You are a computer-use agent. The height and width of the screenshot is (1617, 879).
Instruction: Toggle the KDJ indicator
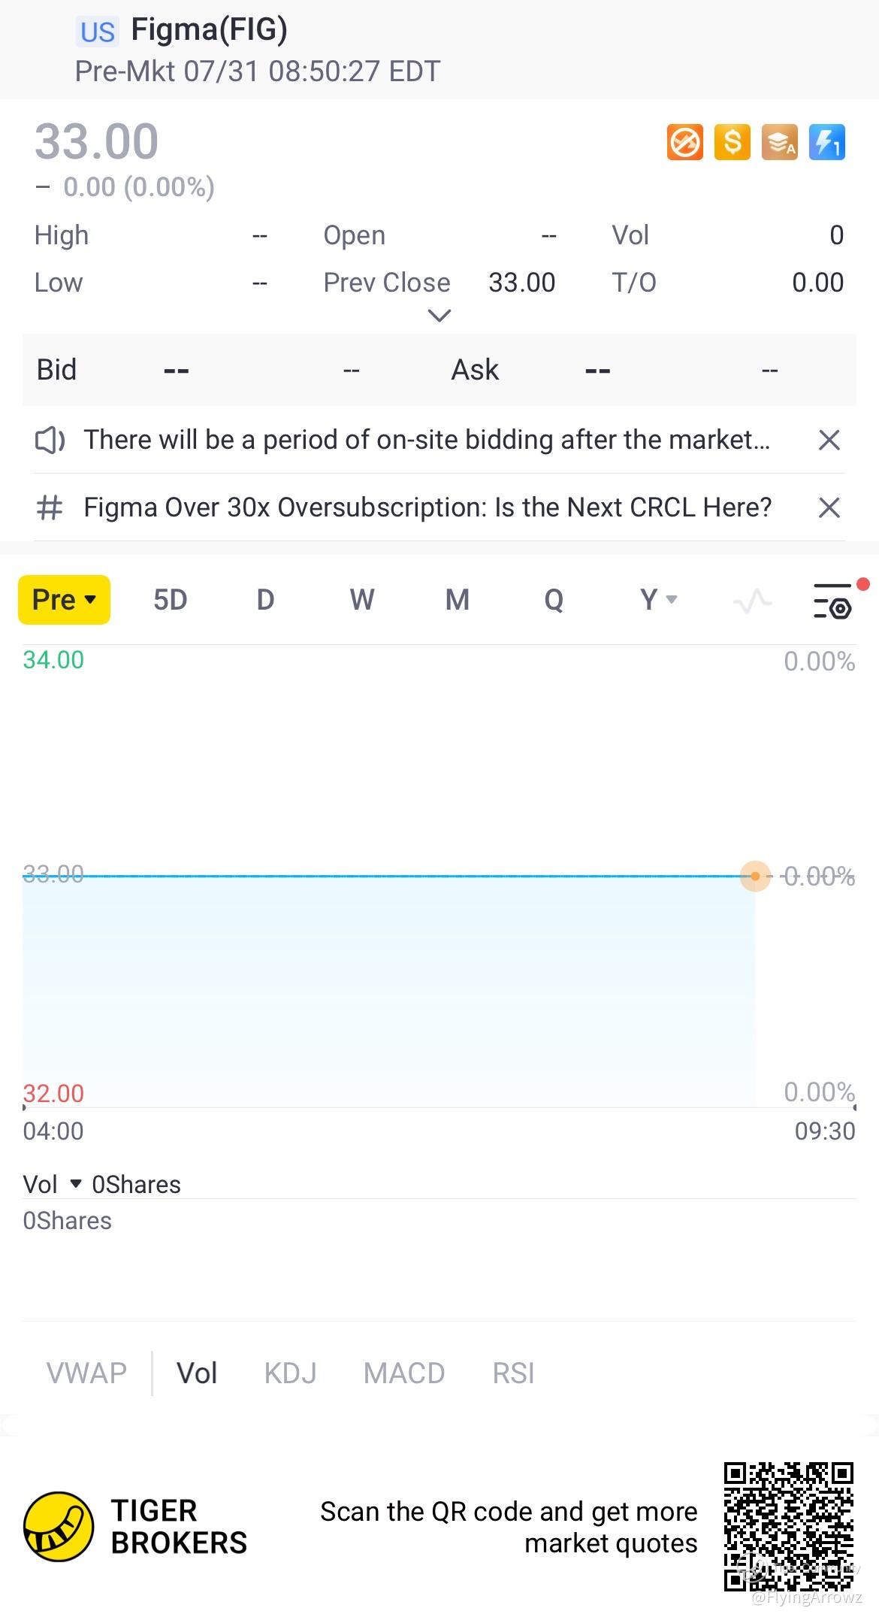click(290, 1373)
